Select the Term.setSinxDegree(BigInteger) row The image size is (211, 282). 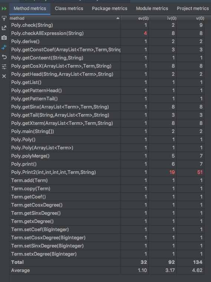[x=107, y=246]
